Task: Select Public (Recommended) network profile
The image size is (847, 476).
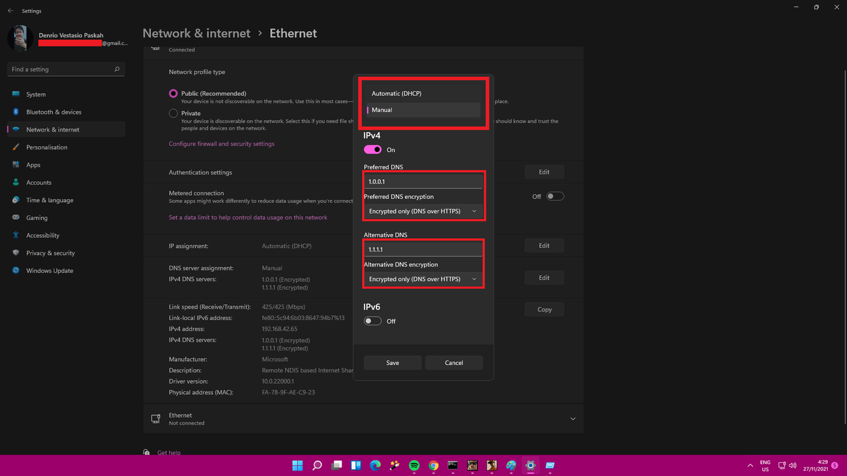Action: coord(173,94)
